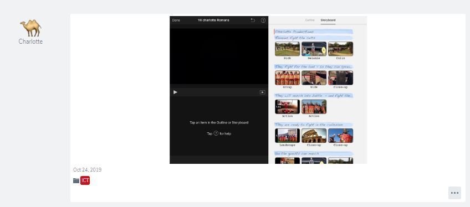This screenshot has height=207, width=470.
Task: Click the question mark in 'Tap for help'
Action: coord(216,133)
